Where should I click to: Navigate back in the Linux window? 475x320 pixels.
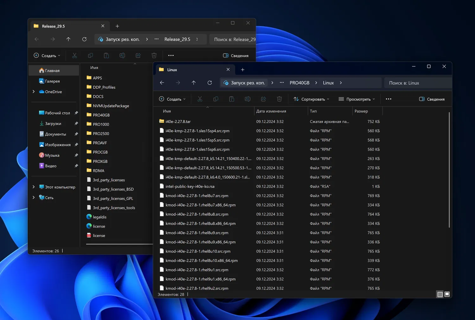click(x=162, y=83)
